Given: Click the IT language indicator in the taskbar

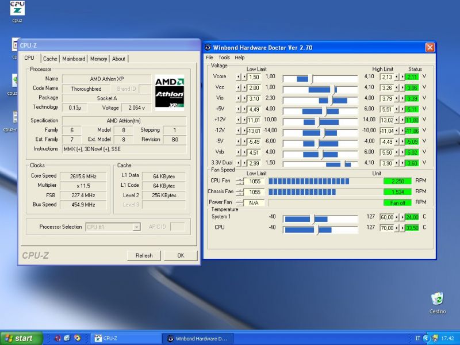Looking at the screenshot, I should [418, 338].
